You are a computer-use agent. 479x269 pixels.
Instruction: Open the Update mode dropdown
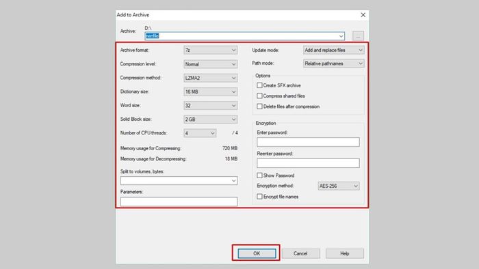(334, 50)
